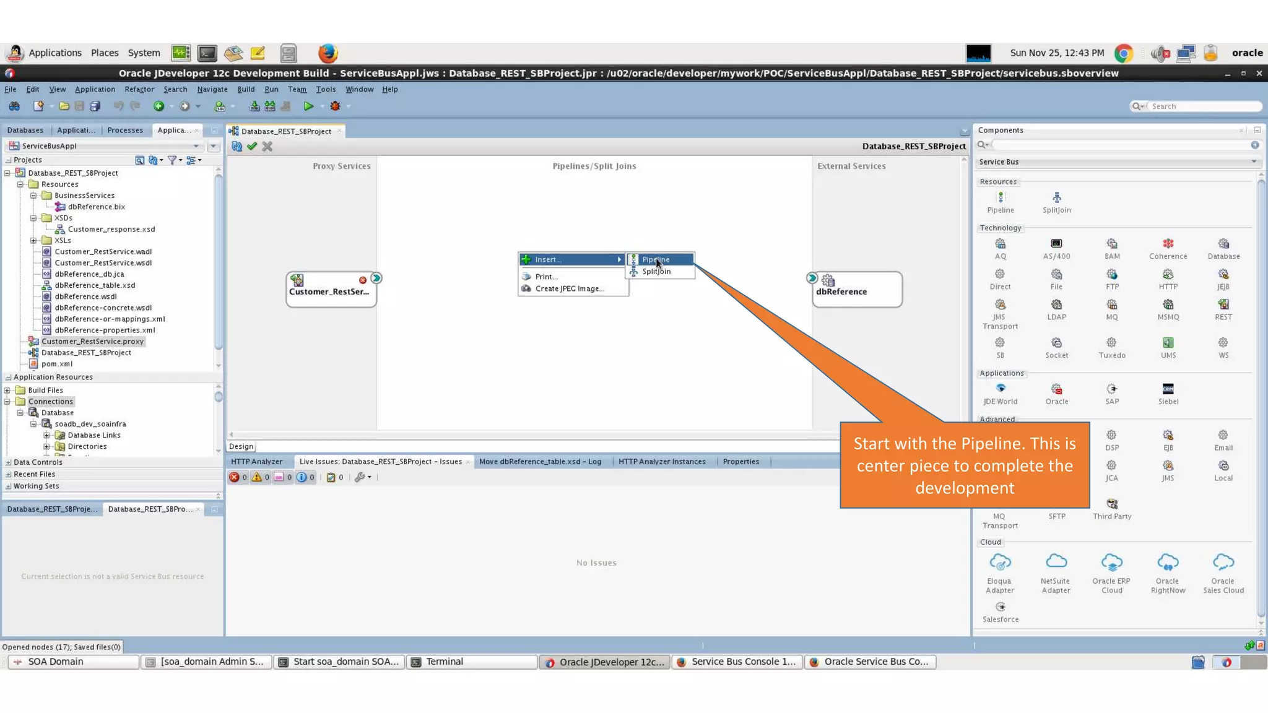Expand the XSLs folder in project tree
Image resolution: width=1268 pixels, height=713 pixels.
(33, 241)
